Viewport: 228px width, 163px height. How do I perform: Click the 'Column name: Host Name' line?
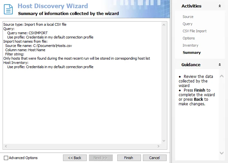(x=25, y=50)
